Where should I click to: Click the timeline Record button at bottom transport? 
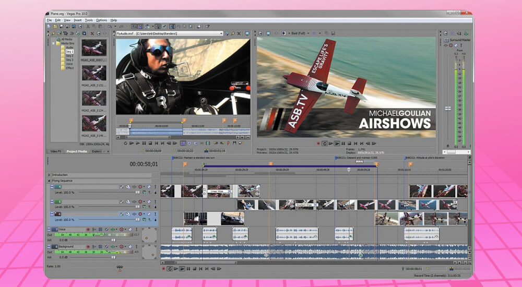pos(163,269)
